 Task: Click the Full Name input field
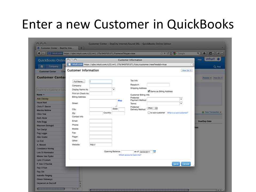[101, 82]
